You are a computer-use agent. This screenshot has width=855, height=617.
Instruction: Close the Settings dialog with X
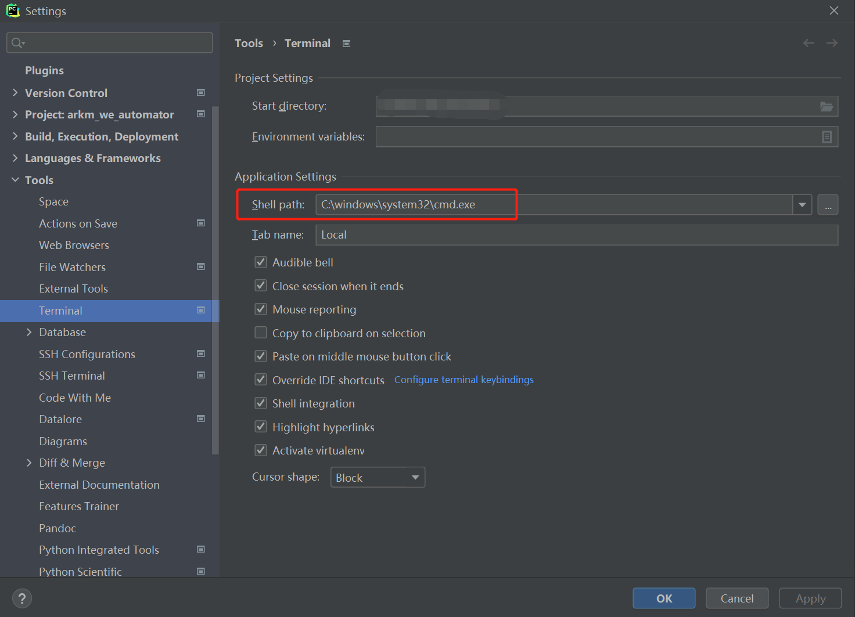834,10
